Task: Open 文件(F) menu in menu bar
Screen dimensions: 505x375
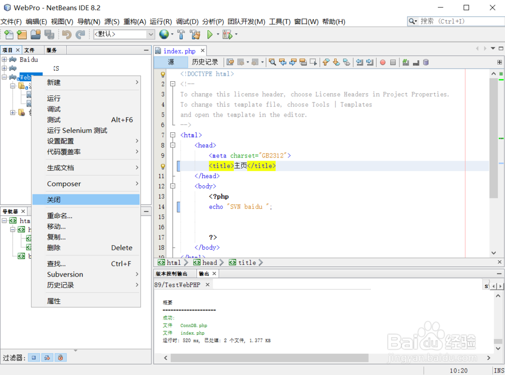Action: point(11,22)
